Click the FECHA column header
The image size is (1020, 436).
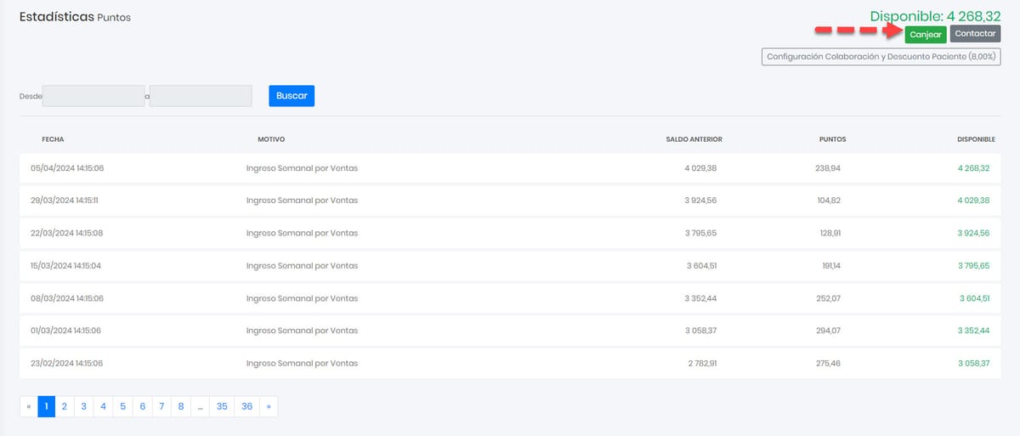tap(53, 139)
